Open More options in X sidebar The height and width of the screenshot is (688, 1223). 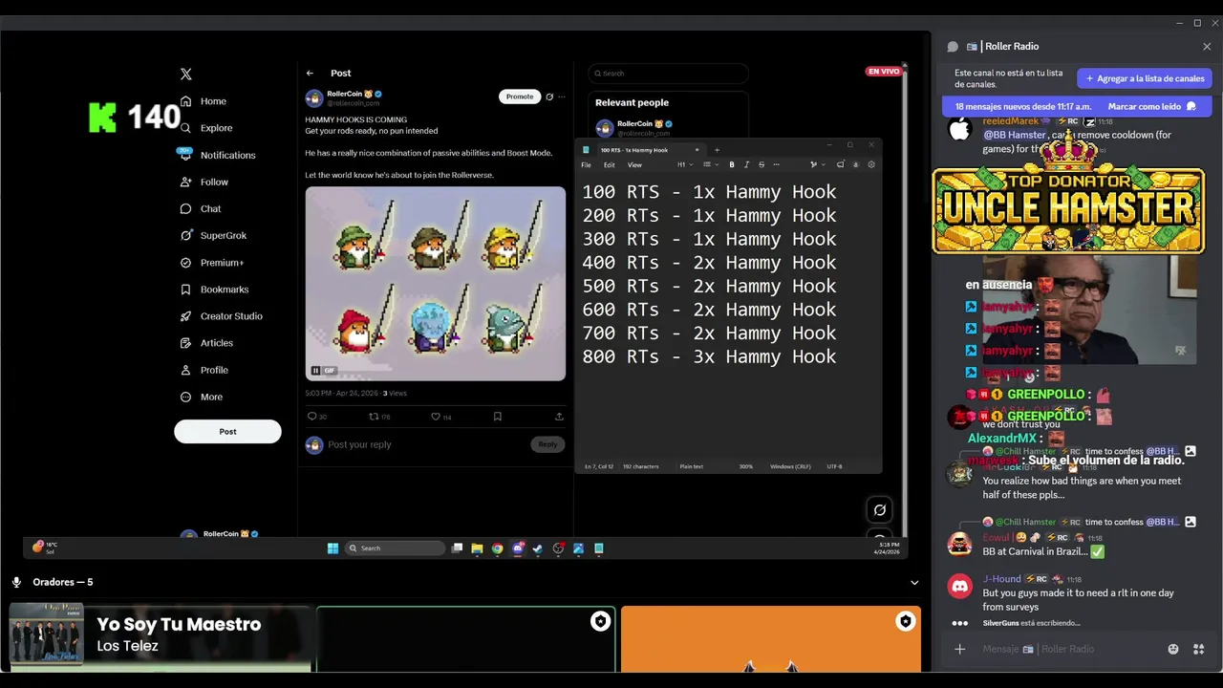click(202, 397)
